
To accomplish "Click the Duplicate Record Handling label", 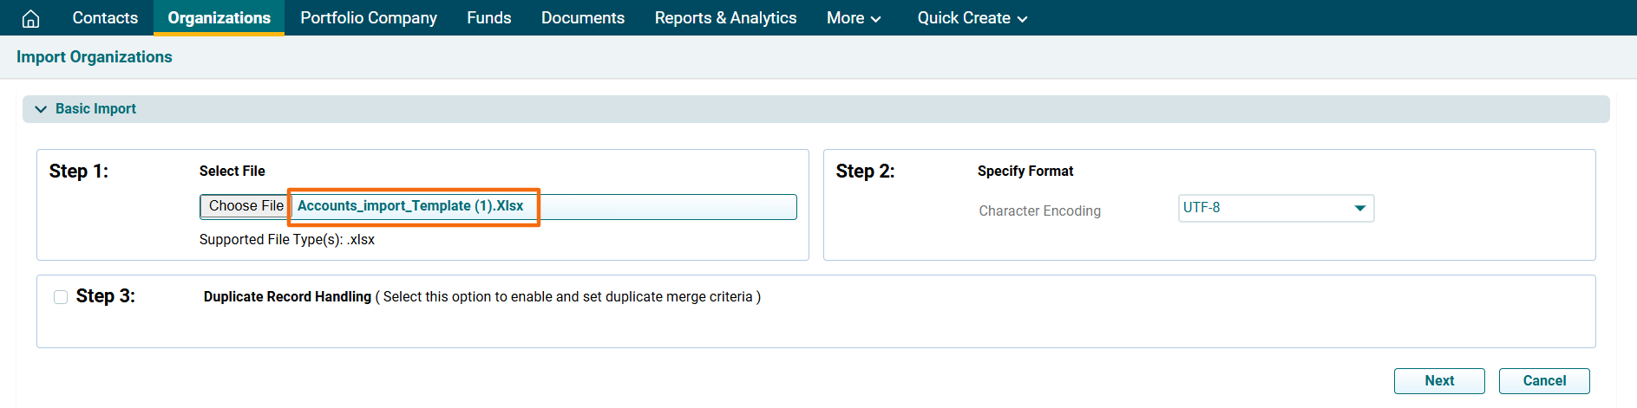I will point(287,297).
